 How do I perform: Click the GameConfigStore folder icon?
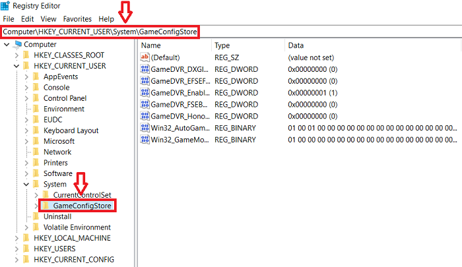point(46,206)
